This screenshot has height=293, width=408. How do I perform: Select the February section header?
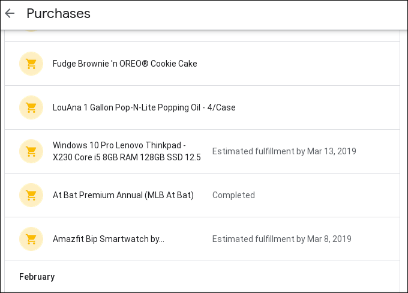[37, 277]
